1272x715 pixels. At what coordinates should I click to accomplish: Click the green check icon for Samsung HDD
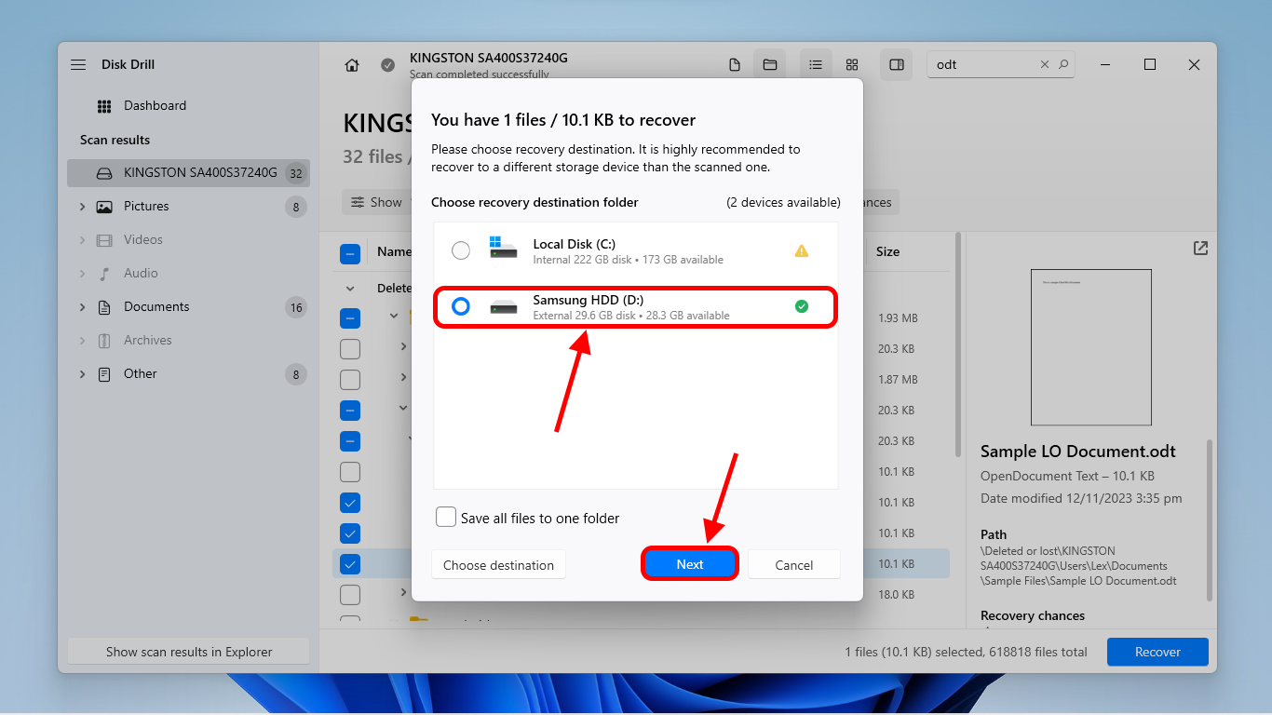[801, 306]
